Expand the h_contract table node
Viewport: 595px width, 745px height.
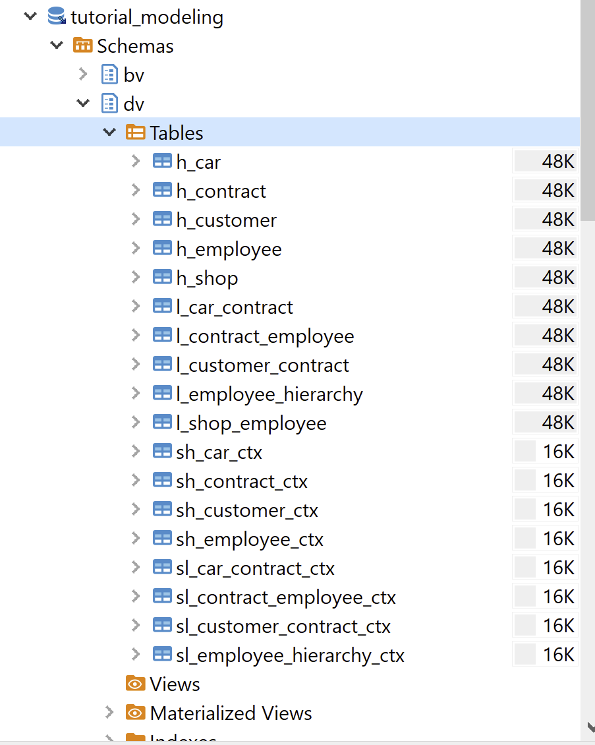tap(136, 191)
